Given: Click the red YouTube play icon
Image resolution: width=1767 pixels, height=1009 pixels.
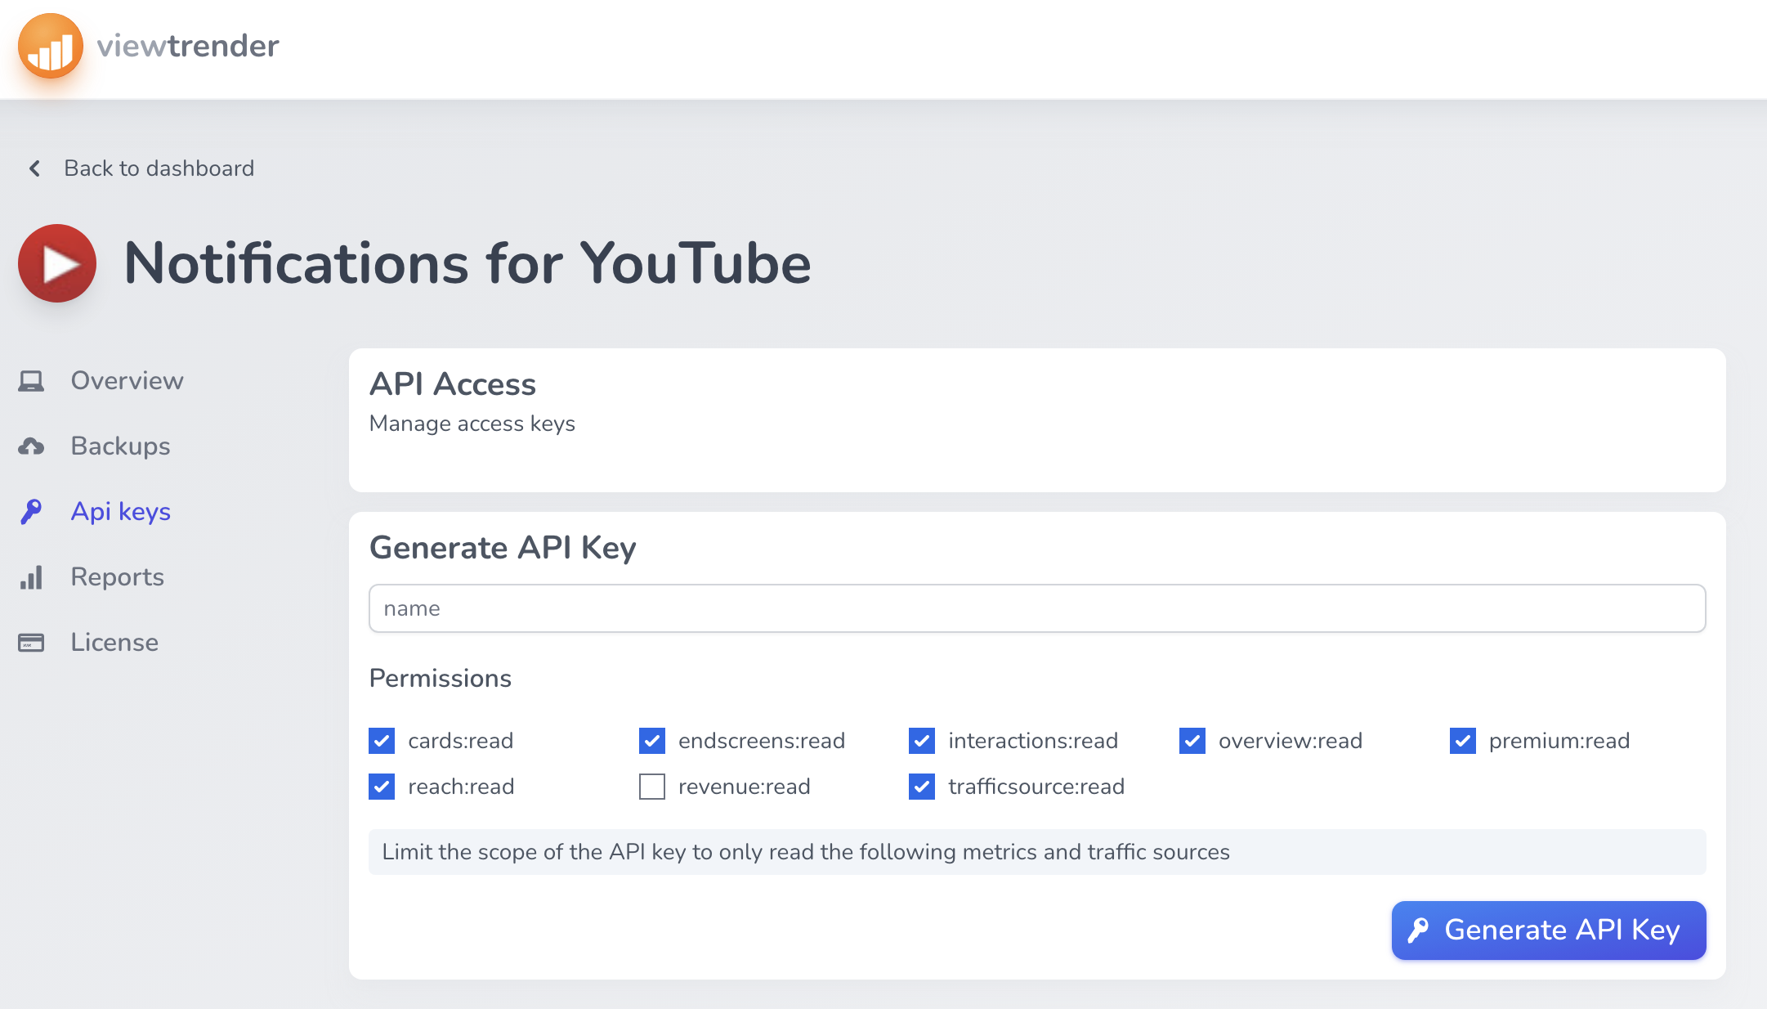Looking at the screenshot, I should pos(56,263).
